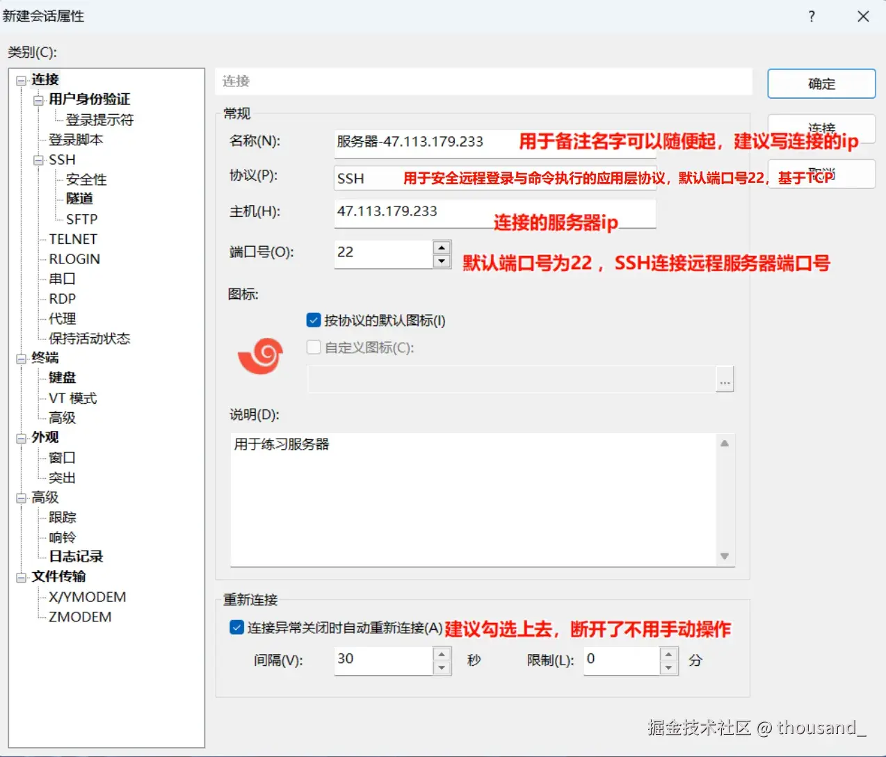Toggle protocol default icon checkbox
886x757 pixels.
(314, 320)
